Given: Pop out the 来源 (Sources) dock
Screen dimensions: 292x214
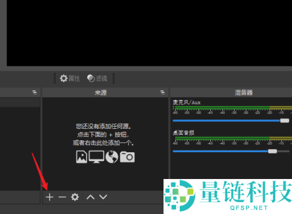Looking at the screenshot, I should tap(162, 92).
